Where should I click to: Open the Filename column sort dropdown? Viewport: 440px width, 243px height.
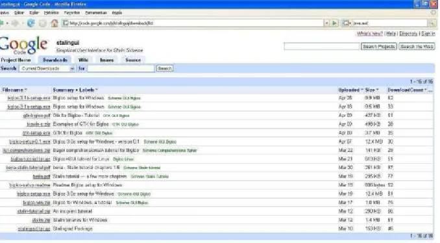[x=26, y=90]
